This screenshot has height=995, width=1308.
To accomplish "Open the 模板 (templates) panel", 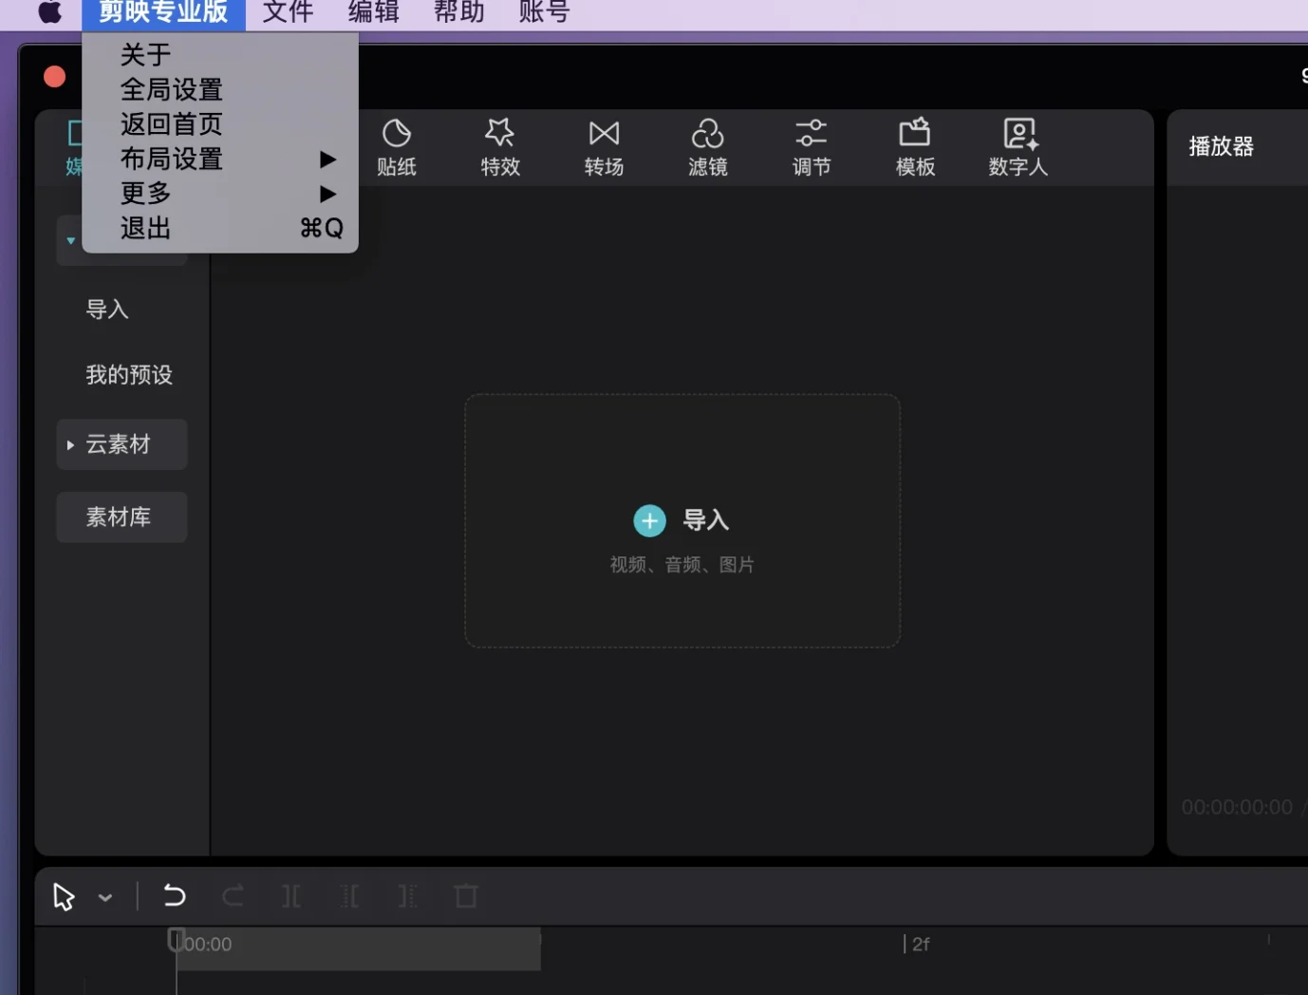I will 915,147.
